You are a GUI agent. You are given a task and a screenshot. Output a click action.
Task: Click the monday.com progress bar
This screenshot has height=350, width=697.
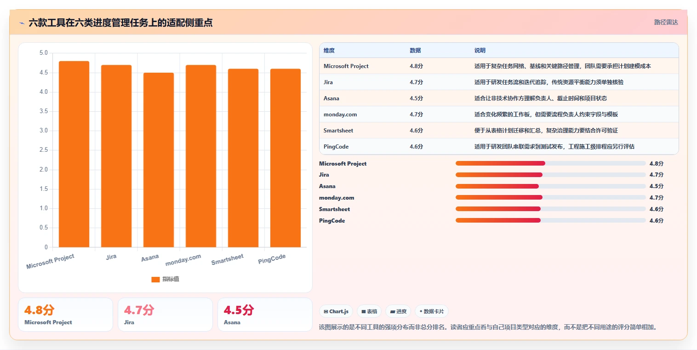[x=551, y=198]
